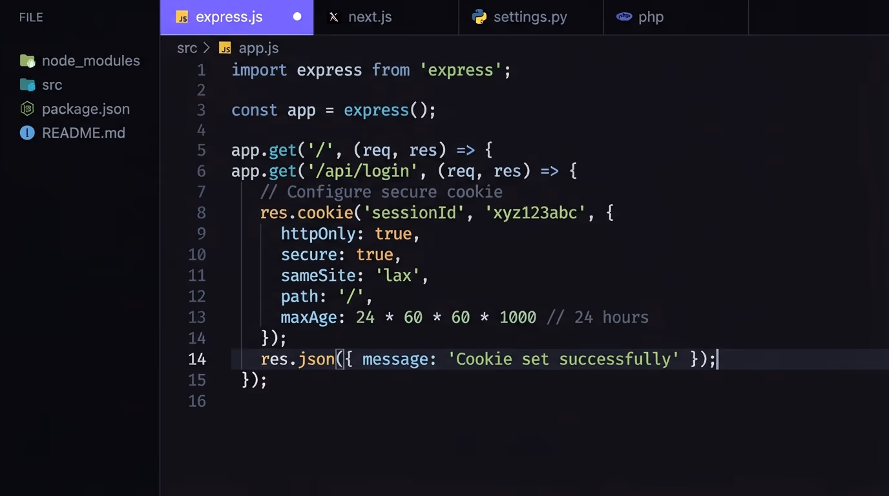The image size is (889, 496).
Task: Switch to the next.js tab
Action: [386, 17]
